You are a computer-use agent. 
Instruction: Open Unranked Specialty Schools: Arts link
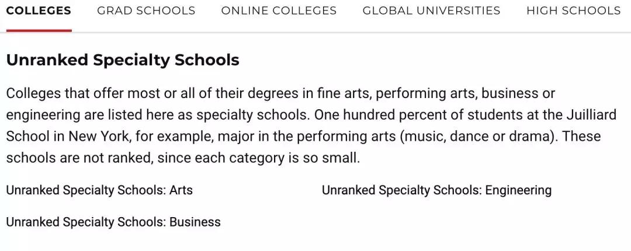tap(99, 190)
